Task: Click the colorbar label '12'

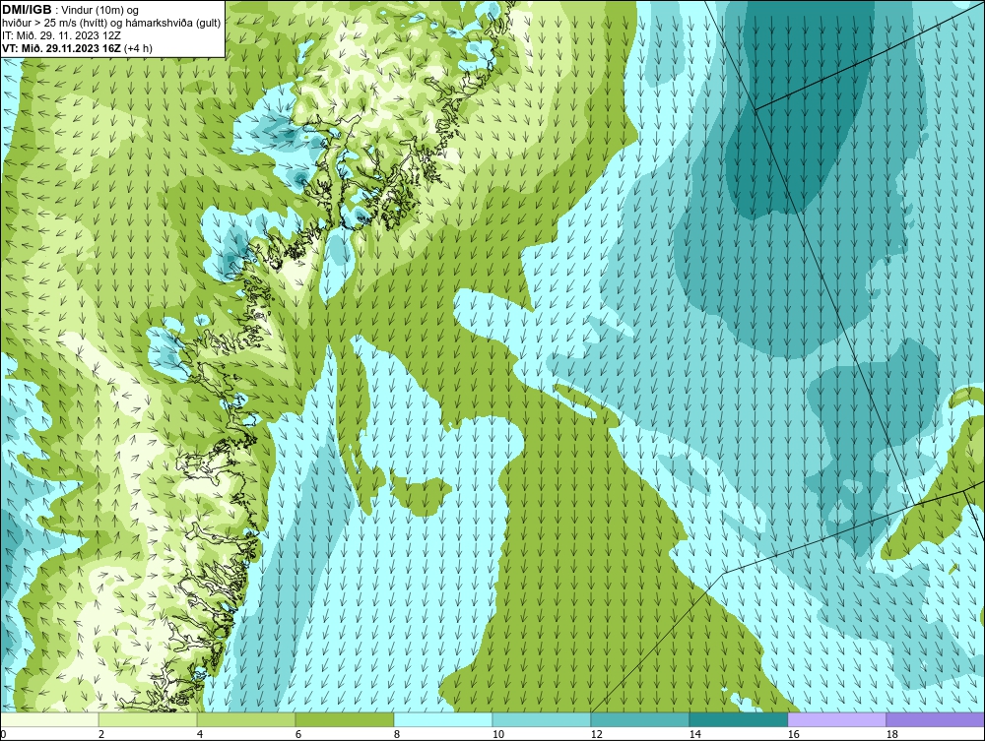Action: pyautogui.click(x=596, y=734)
